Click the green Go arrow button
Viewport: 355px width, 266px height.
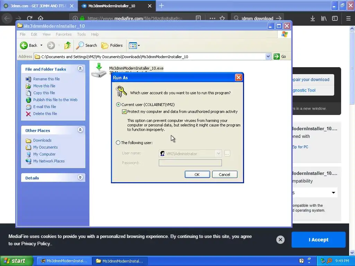276,56
